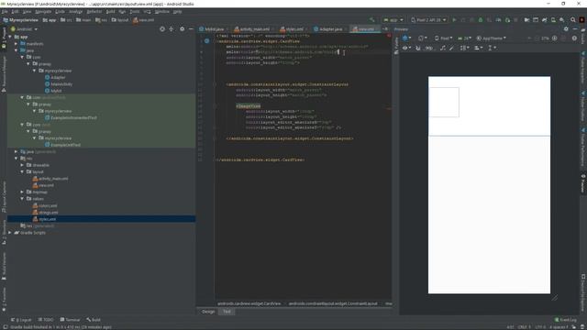The image size is (587, 330).
Task: Click the red editor error indicator
Action: (389, 36)
